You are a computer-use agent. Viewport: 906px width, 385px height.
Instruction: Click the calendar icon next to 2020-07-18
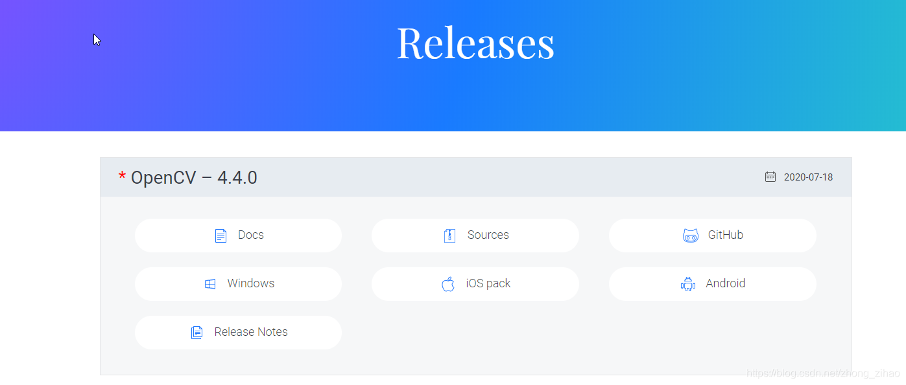770,177
